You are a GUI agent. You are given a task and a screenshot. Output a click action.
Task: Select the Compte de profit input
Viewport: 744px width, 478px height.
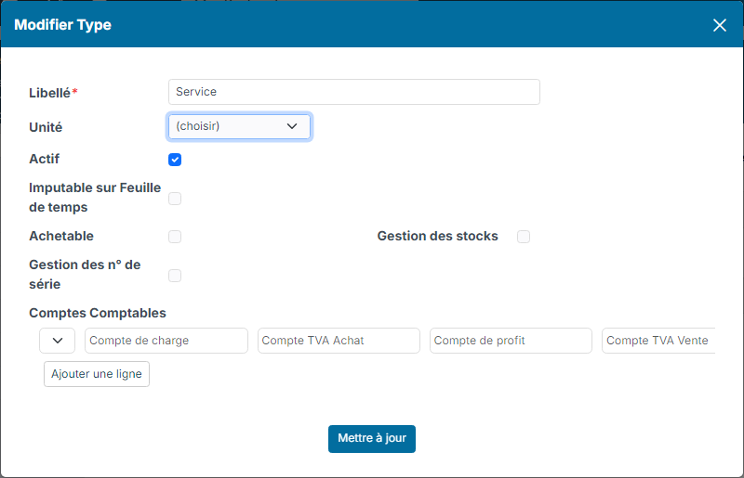(511, 341)
